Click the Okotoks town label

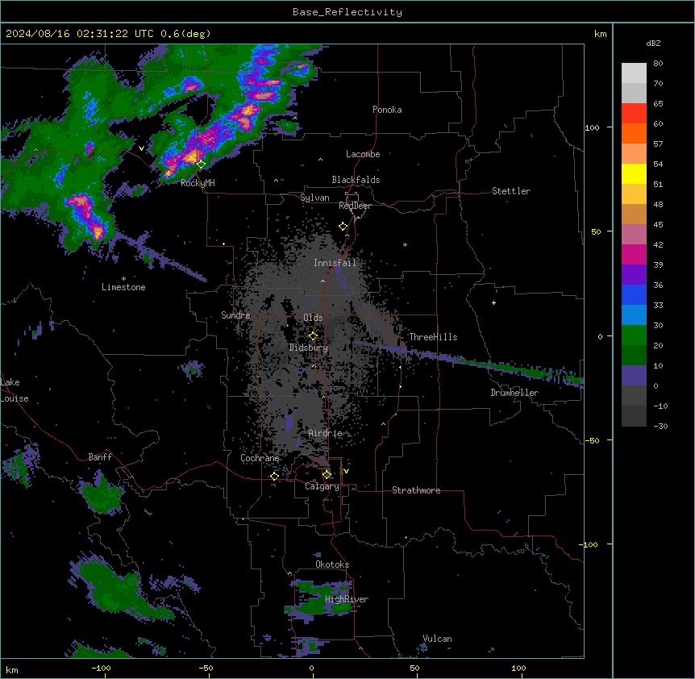coord(332,564)
